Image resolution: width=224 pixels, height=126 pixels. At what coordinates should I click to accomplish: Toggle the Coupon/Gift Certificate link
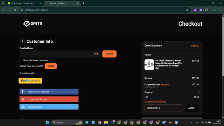(x=155, y=101)
